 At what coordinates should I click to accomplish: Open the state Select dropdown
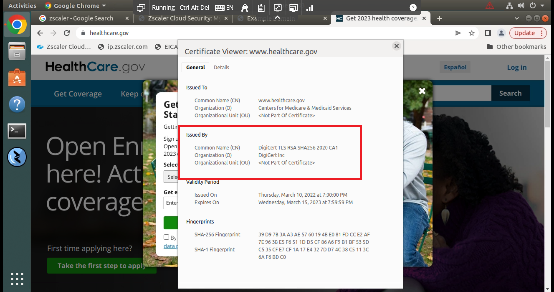171,177
